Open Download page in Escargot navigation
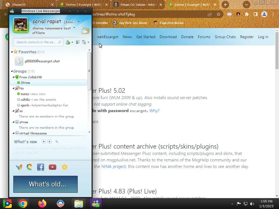The width and height of the screenshot is (279, 209). [x=168, y=37]
